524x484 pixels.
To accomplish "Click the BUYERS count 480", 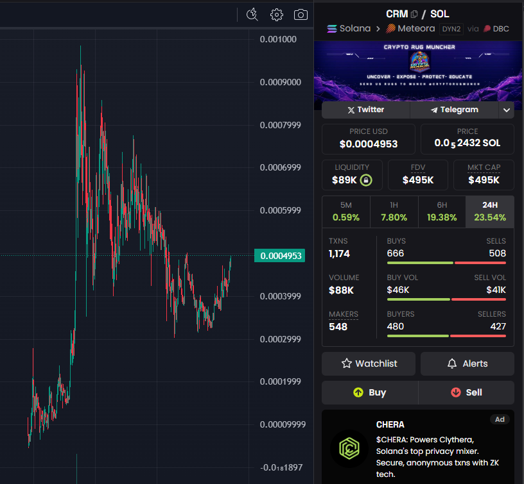I will pyautogui.click(x=396, y=326).
